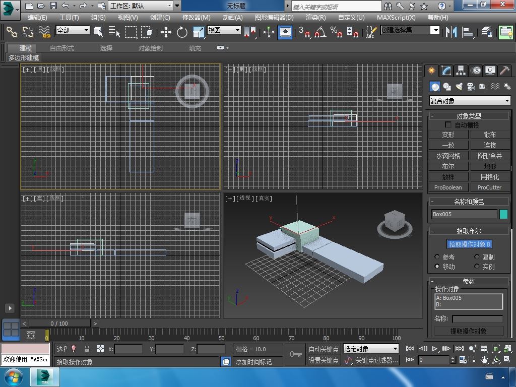Open the 复合对象 category dropdown
This screenshot has height=387, width=516.
click(470, 101)
